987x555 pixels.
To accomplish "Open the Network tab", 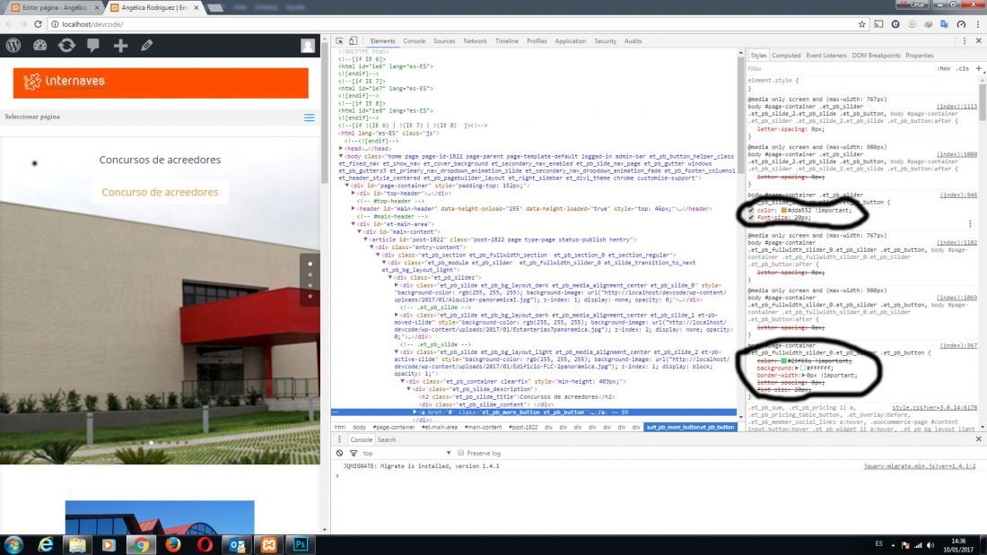I will (476, 41).
